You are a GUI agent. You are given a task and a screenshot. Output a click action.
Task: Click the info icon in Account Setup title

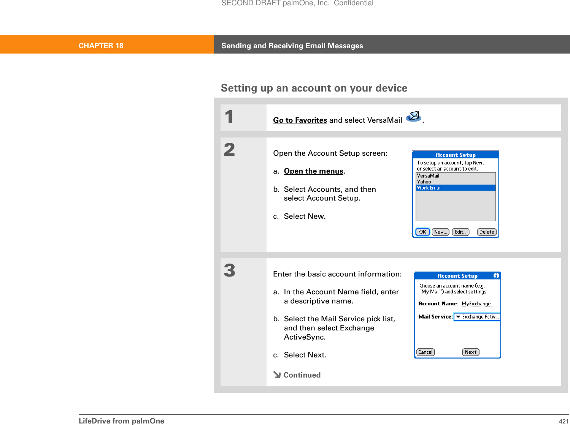click(x=496, y=276)
